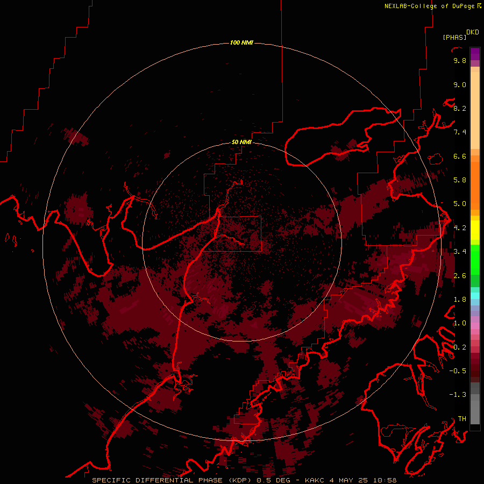484x484 pixels.
Task: Click the 6.6 scale value label
Action: point(460,156)
